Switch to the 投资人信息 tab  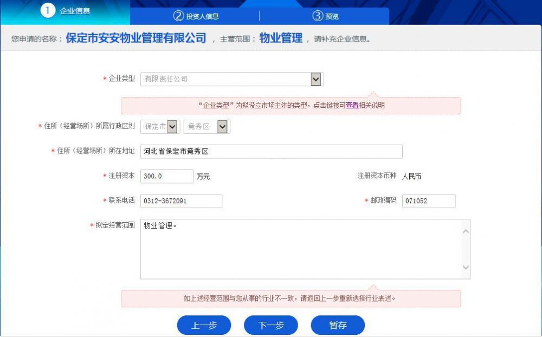(196, 16)
